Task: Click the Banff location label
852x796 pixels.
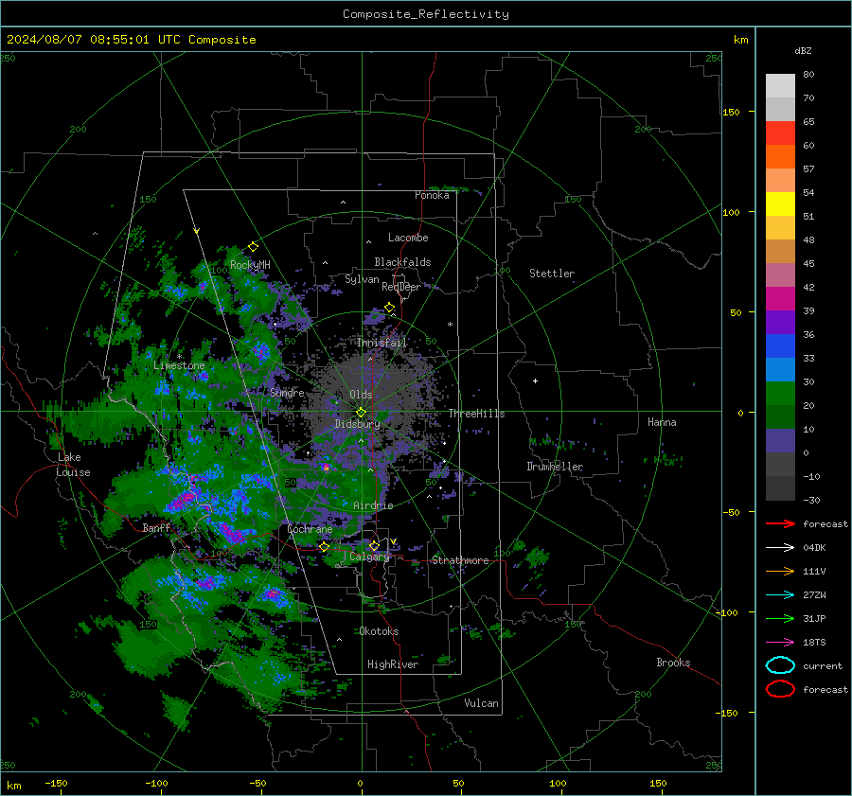Action: click(156, 527)
